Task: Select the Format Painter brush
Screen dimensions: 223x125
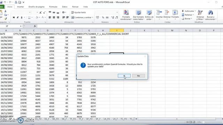Action: click(x=6, y=18)
